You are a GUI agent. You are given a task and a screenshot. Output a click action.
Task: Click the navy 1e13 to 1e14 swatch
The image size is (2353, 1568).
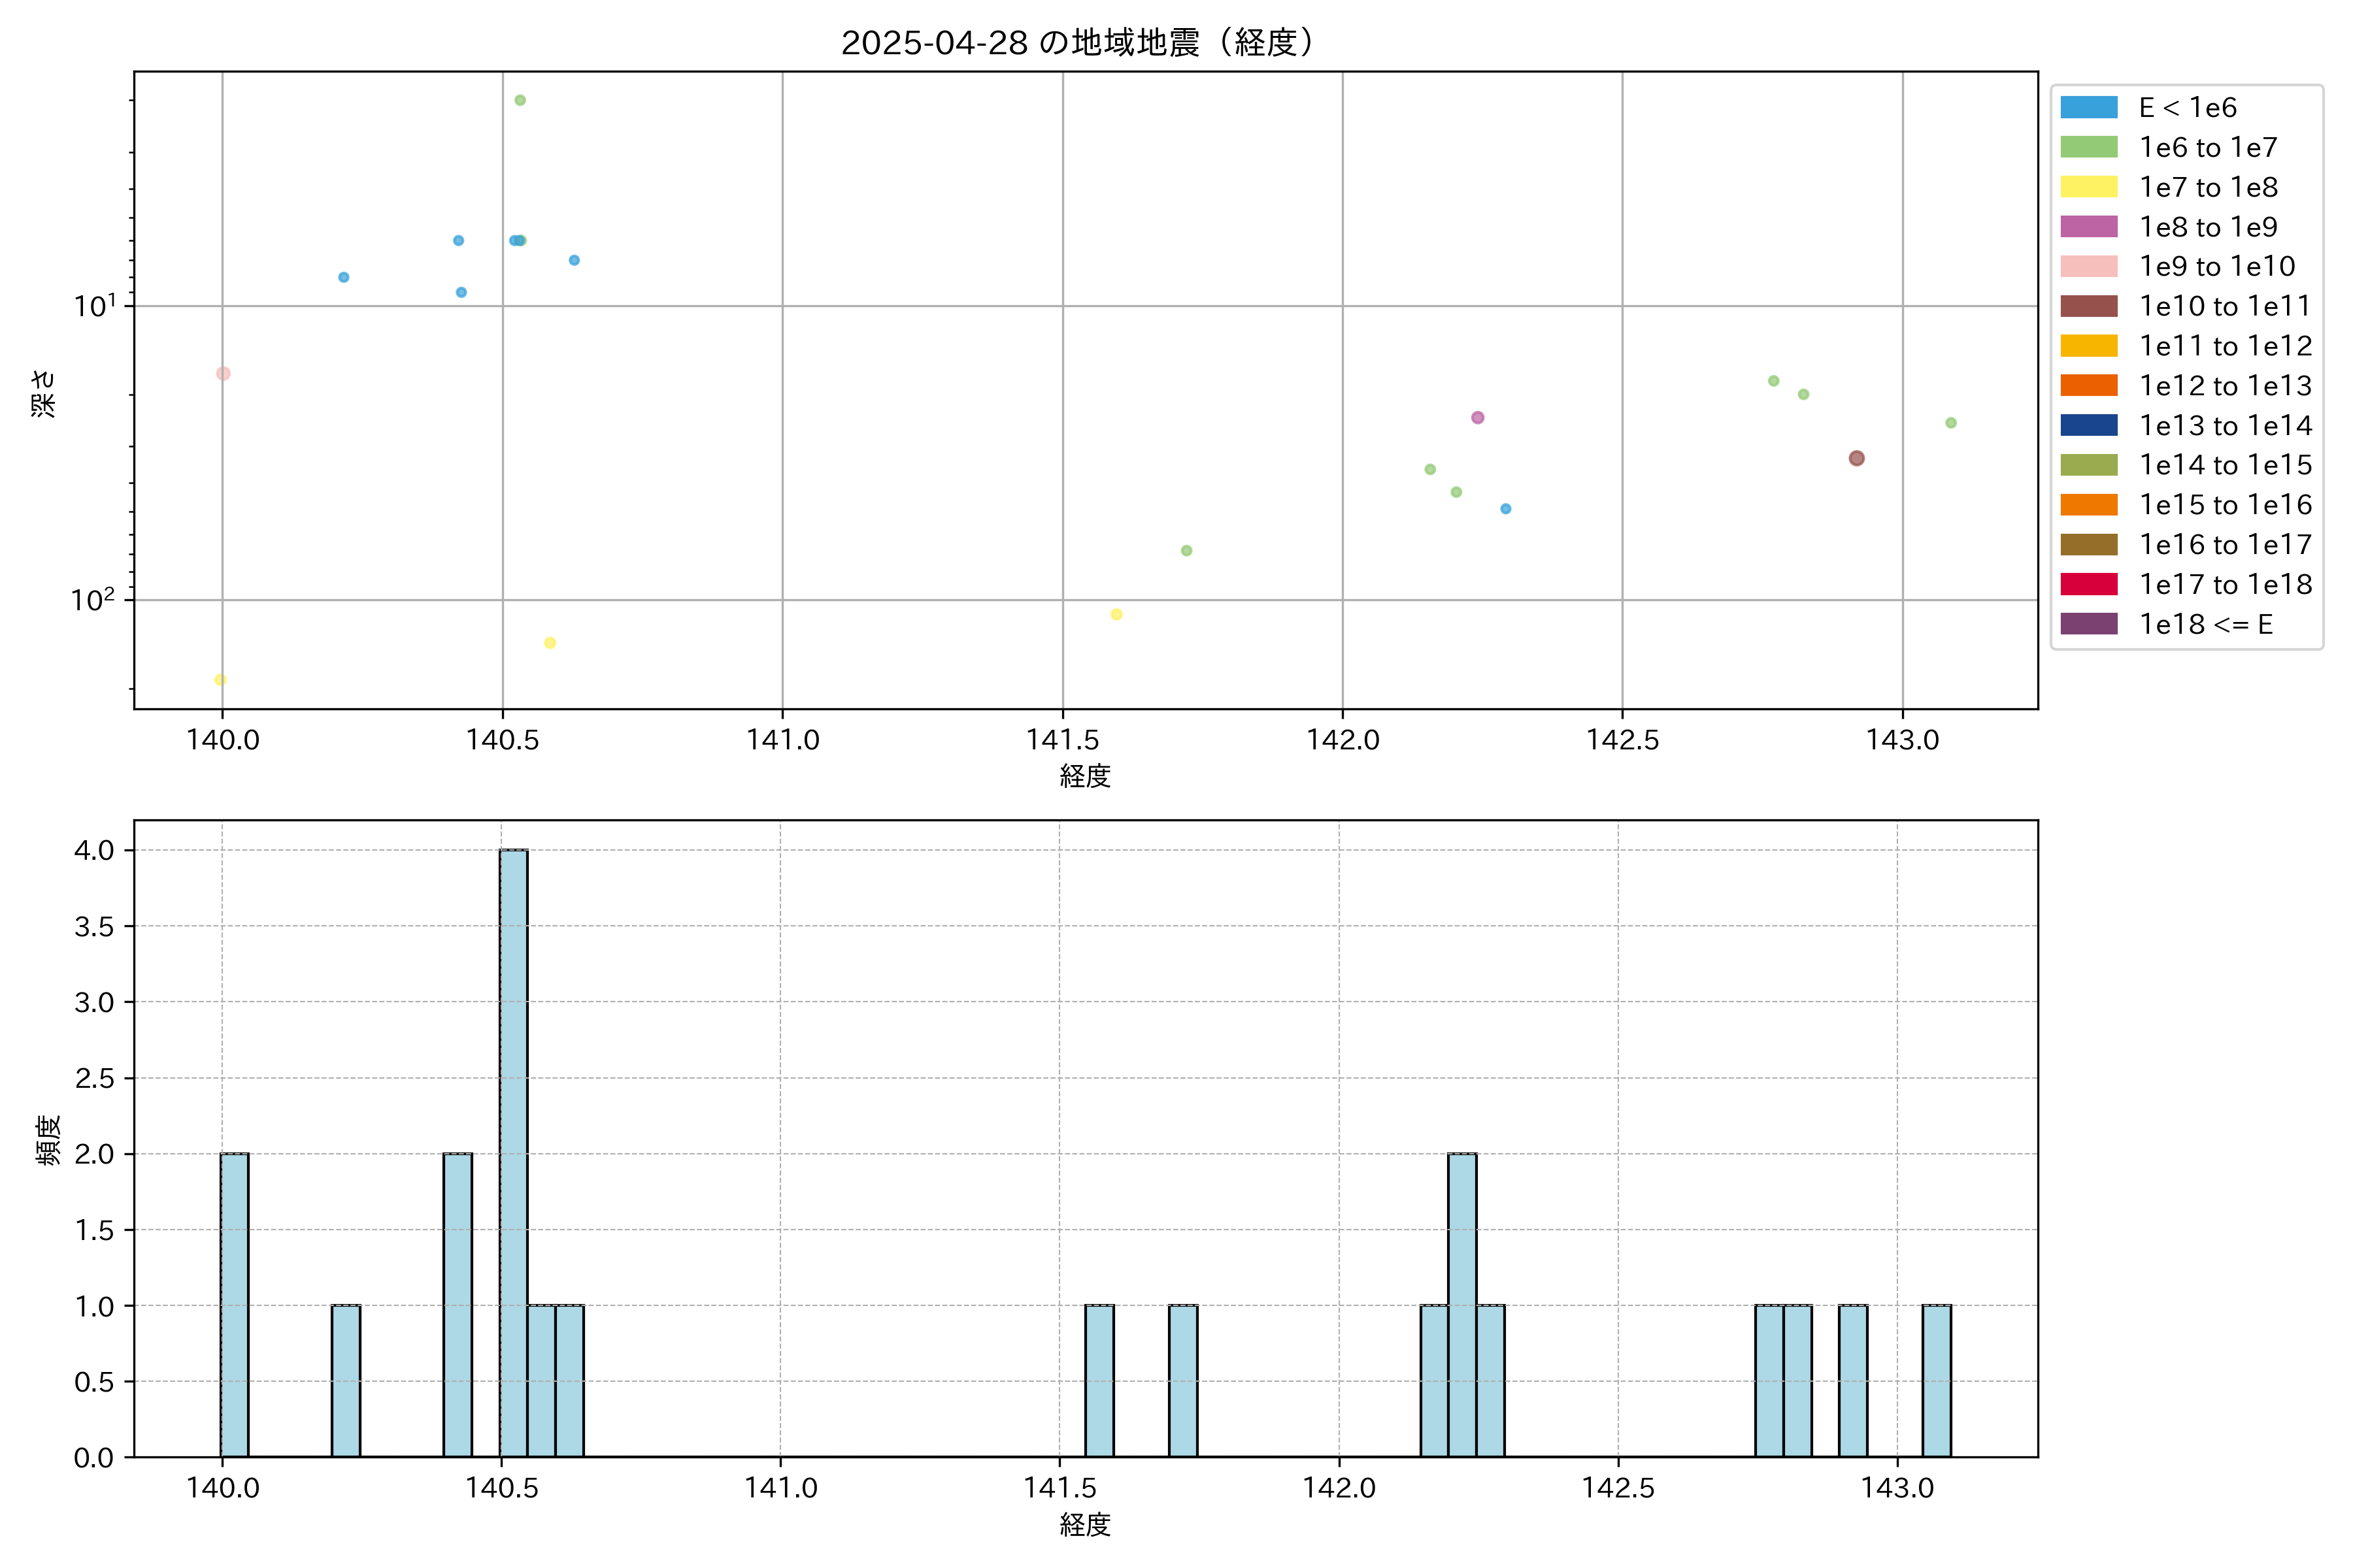(x=2088, y=425)
